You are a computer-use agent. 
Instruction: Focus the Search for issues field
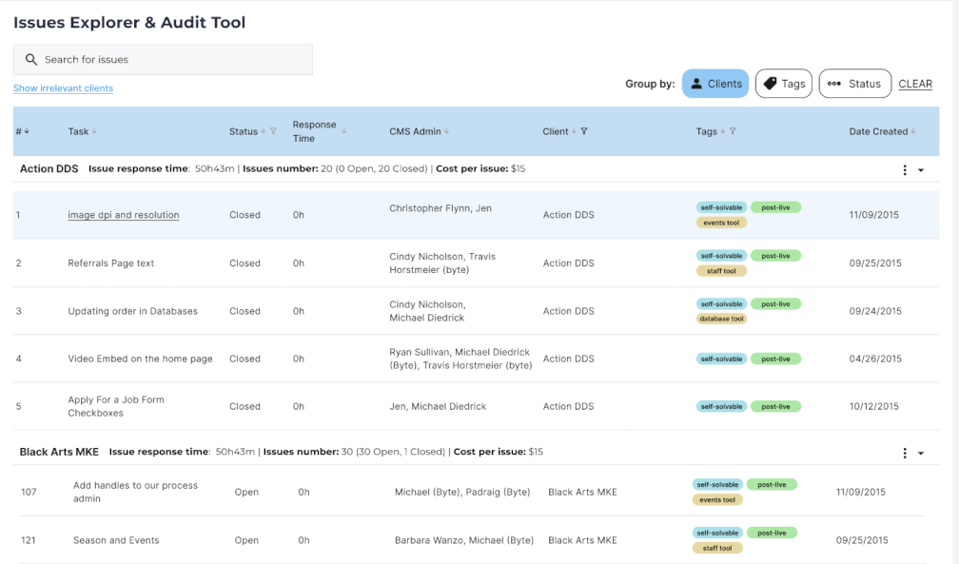tap(163, 59)
